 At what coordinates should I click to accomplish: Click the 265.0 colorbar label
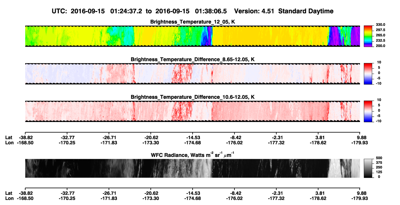(380, 35)
